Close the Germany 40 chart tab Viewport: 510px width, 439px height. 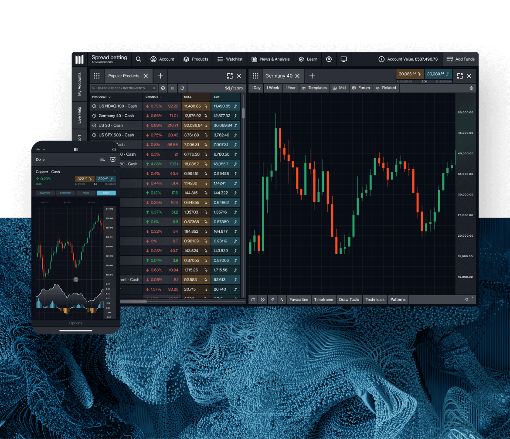297,76
